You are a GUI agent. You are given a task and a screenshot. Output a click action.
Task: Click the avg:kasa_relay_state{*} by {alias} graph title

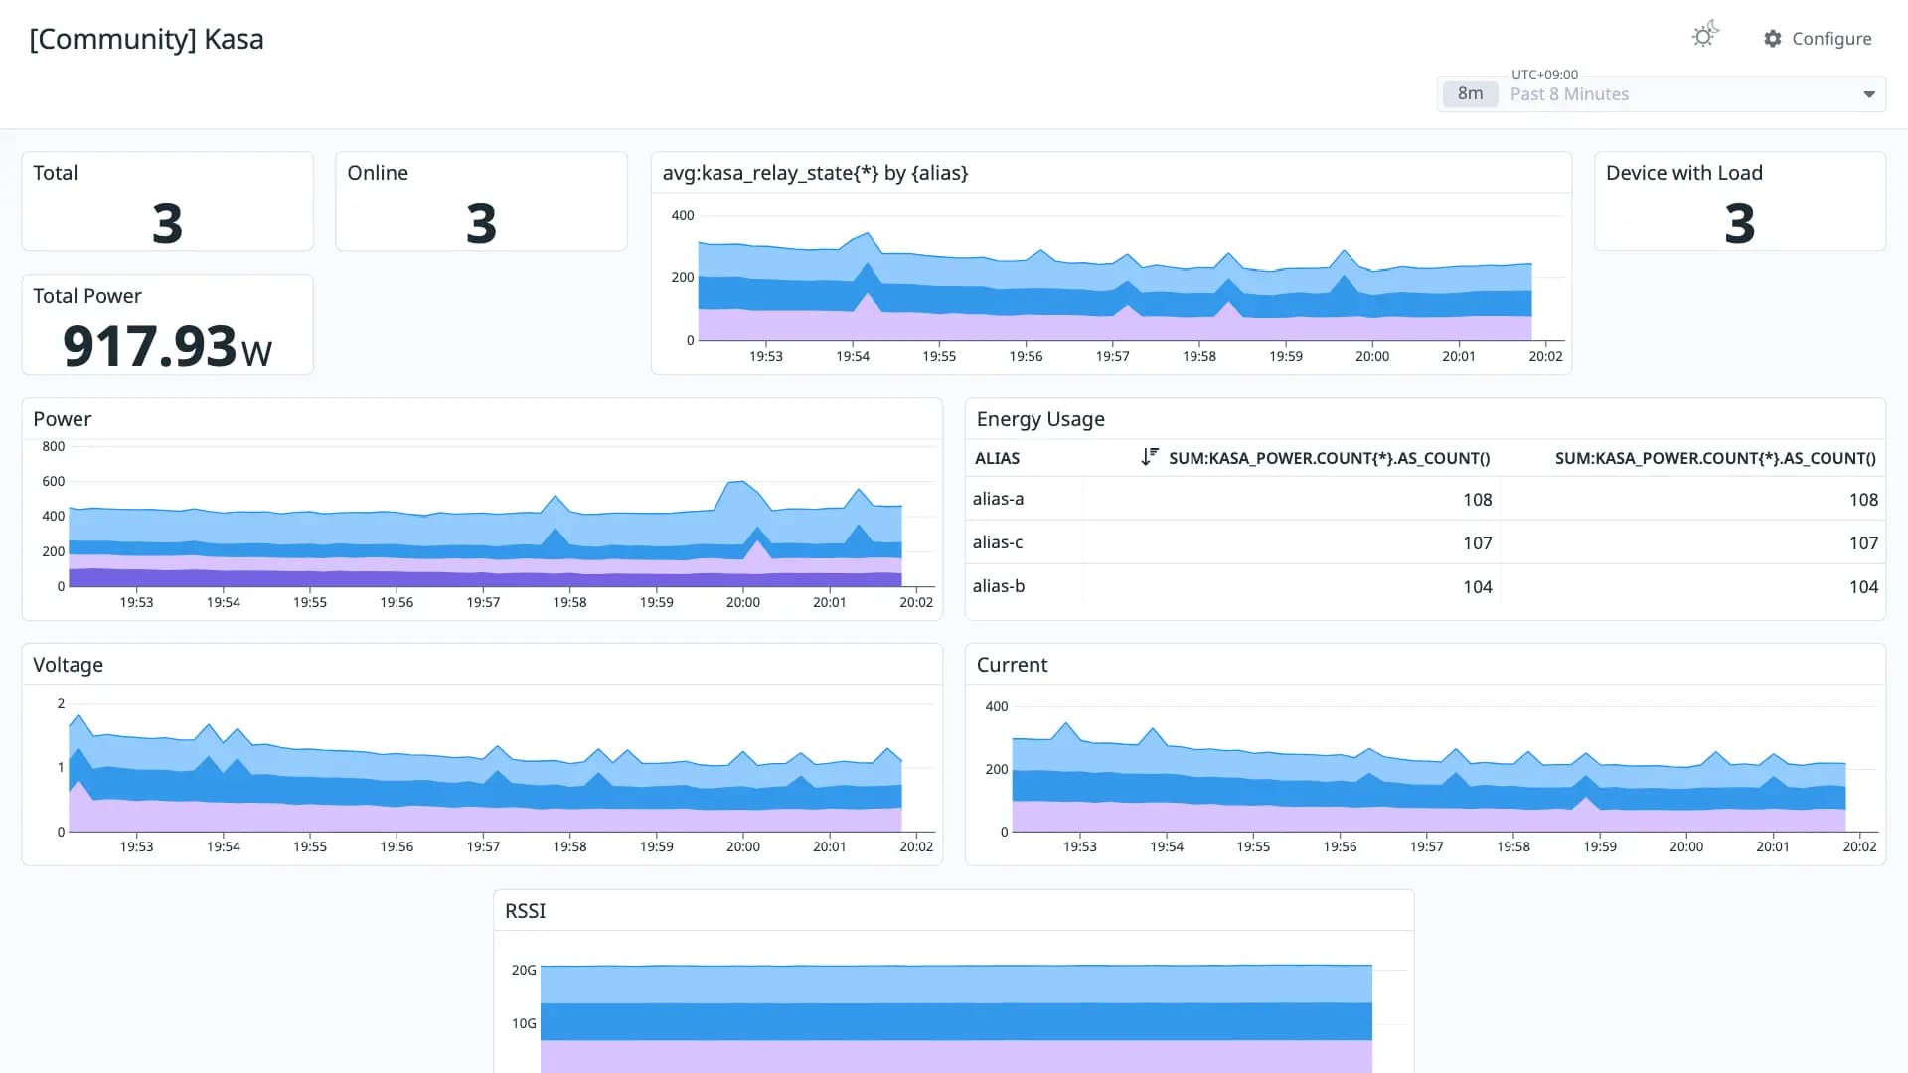pos(816,173)
